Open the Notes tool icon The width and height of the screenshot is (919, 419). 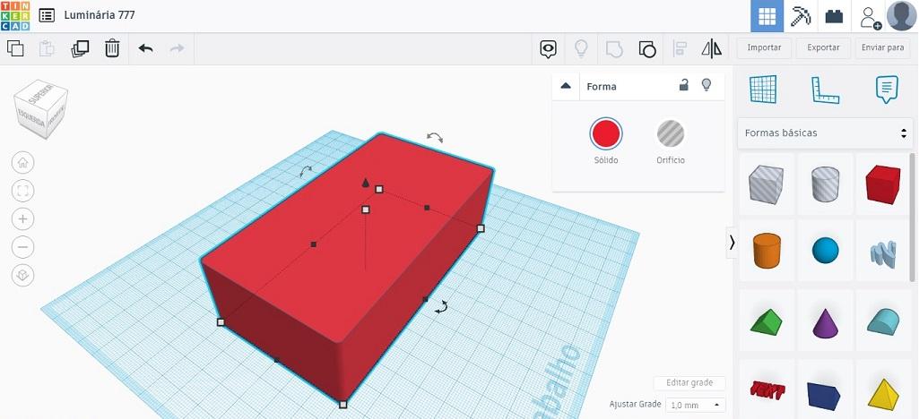coord(548,49)
